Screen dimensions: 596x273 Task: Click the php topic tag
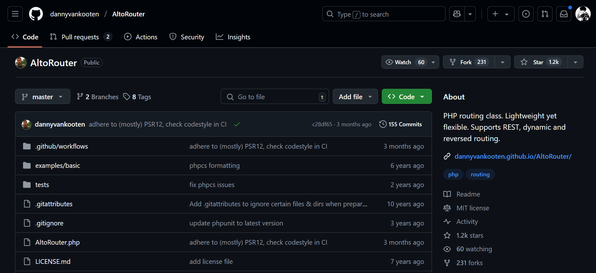coord(453,174)
